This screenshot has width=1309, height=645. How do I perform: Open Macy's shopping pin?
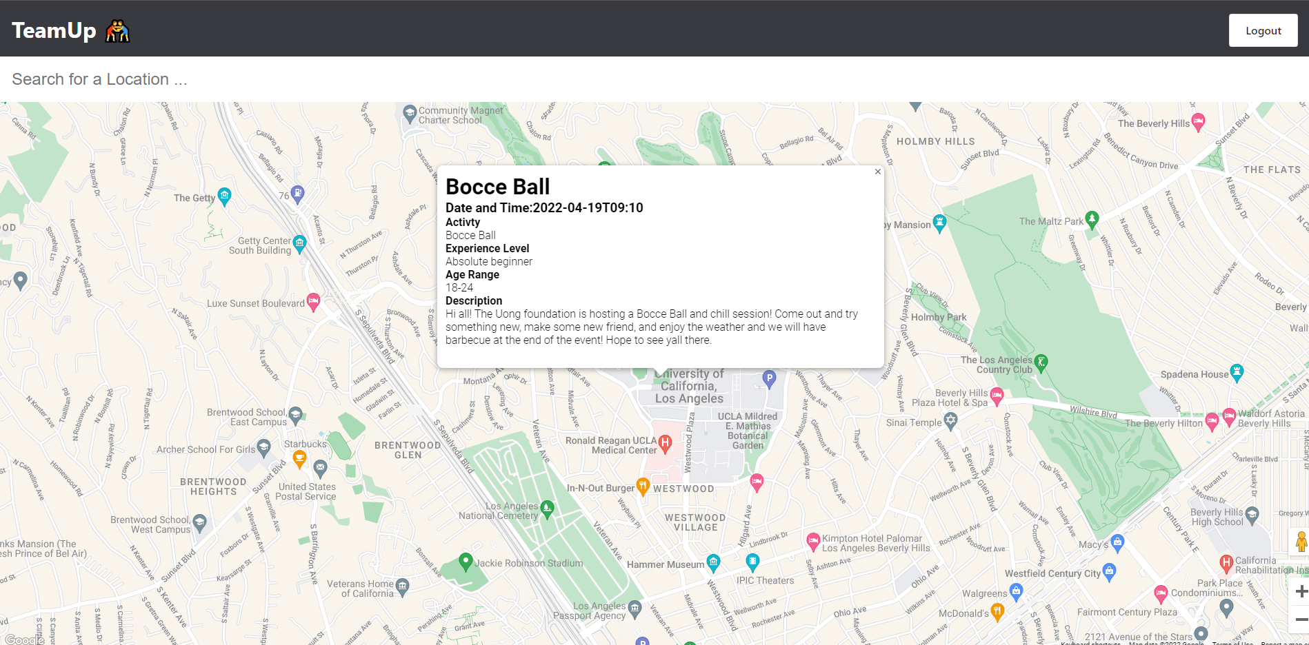point(1117,543)
